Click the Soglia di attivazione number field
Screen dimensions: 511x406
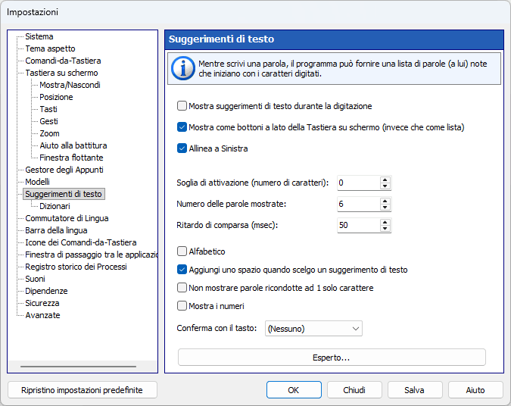point(359,183)
